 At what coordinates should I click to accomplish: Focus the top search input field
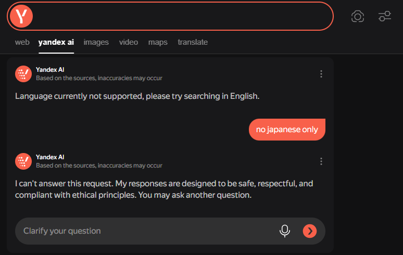[x=182, y=16]
